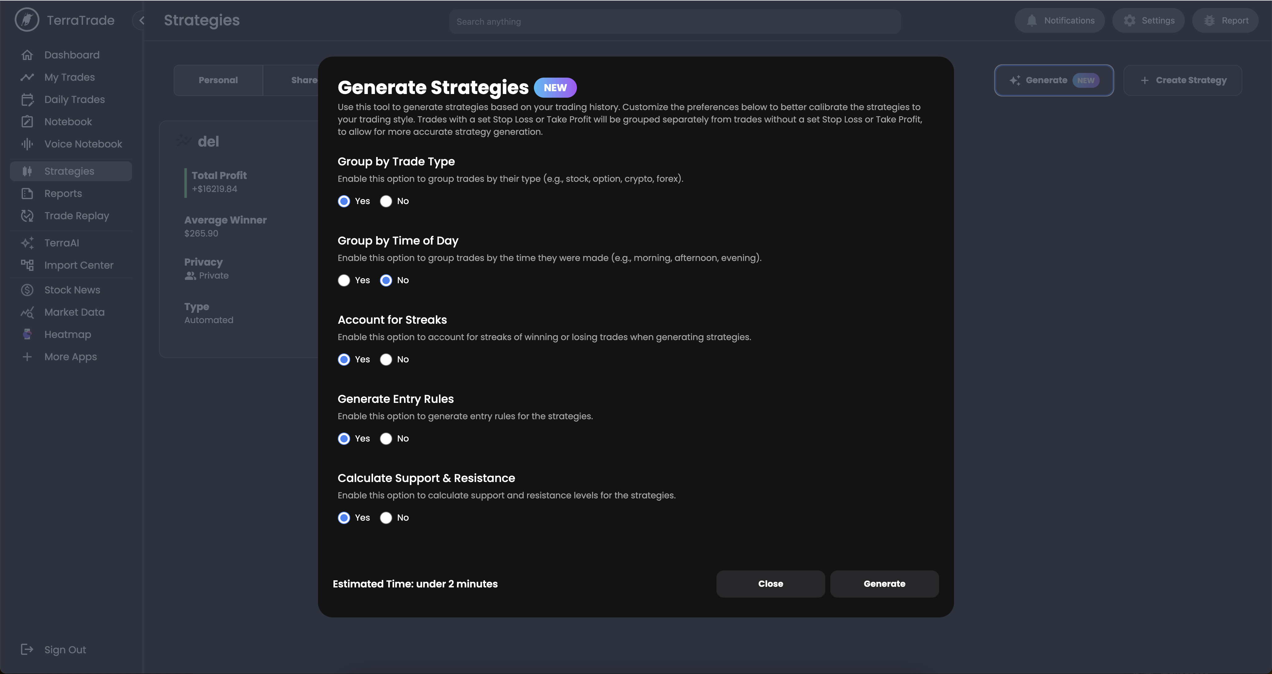Click the Notifications bell icon
Image resolution: width=1272 pixels, height=674 pixels.
click(1032, 21)
